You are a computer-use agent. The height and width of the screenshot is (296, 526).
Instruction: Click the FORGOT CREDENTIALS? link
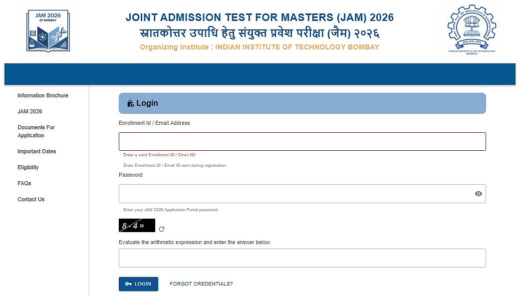coord(201,284)
